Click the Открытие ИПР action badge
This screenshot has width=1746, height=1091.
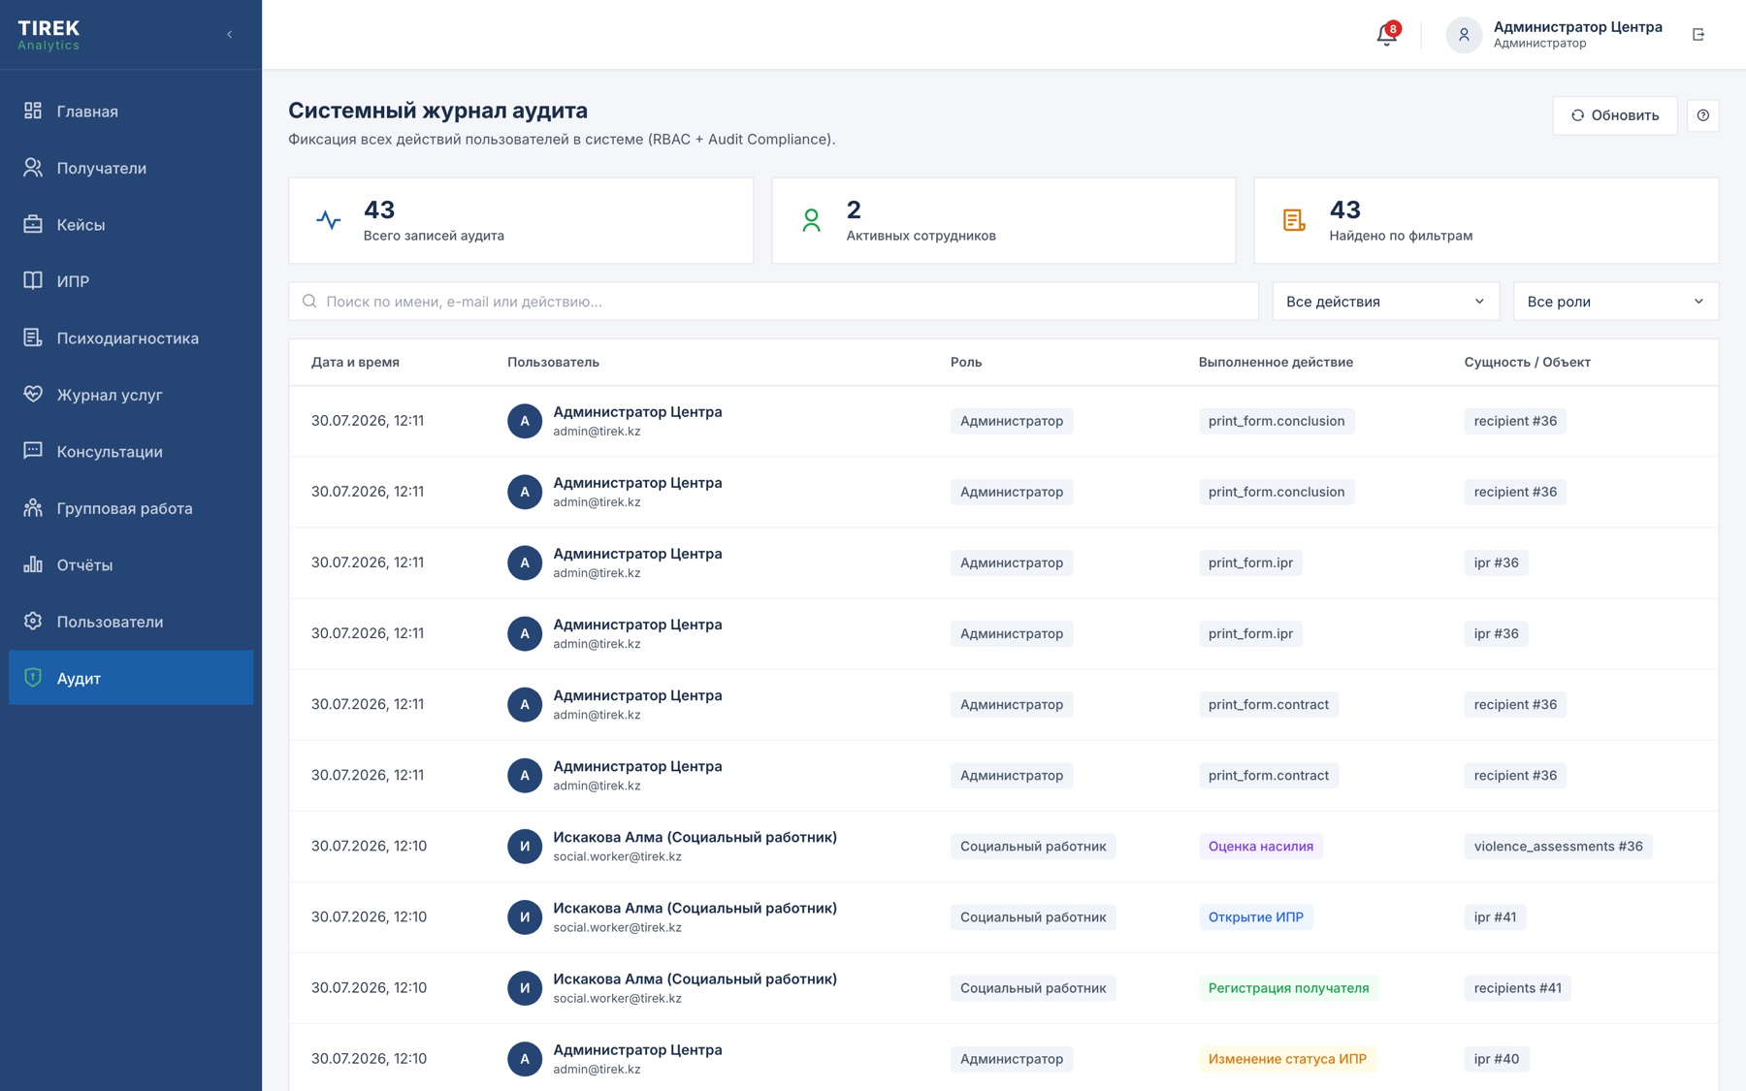(1255, 916)
